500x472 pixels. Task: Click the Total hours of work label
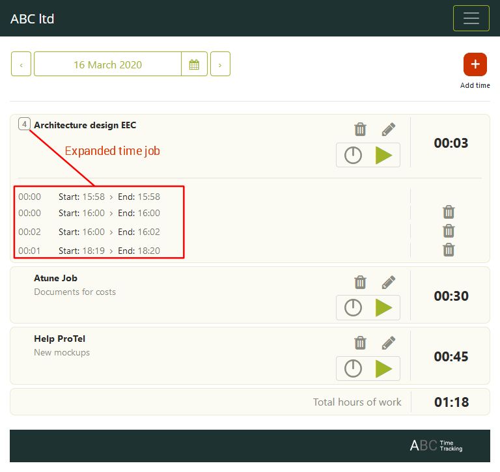[357, 402]
